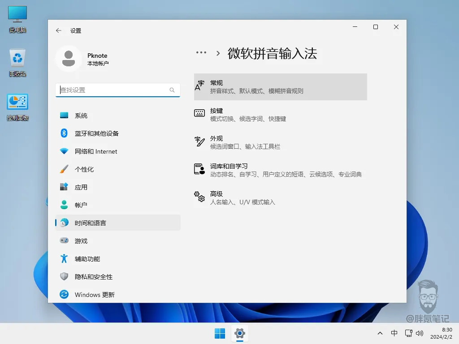459x344 pixels.
Task: Click the breadcrumb chevron arrow
Action: tap(218, 53)
